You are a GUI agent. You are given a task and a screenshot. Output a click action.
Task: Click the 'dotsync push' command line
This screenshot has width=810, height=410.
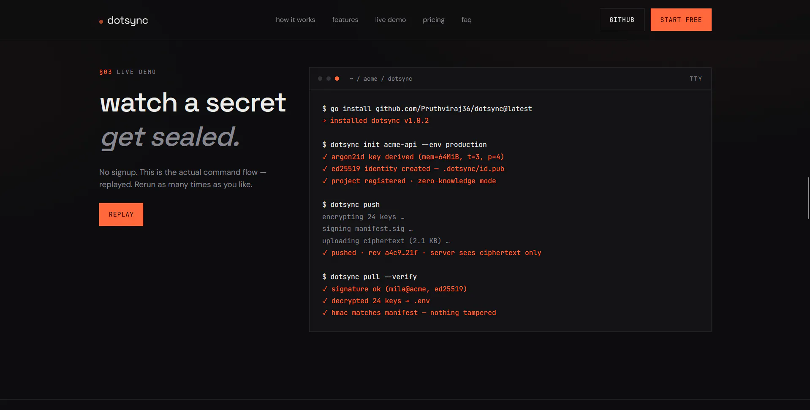pos(351,204)
